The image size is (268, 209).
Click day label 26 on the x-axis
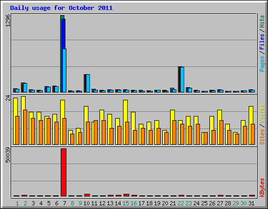click(212, 203)
